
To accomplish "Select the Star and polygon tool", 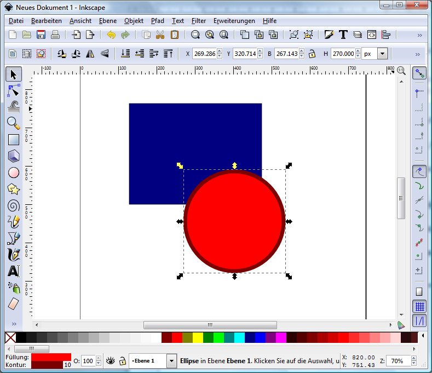I will click(x=14, y=189).
